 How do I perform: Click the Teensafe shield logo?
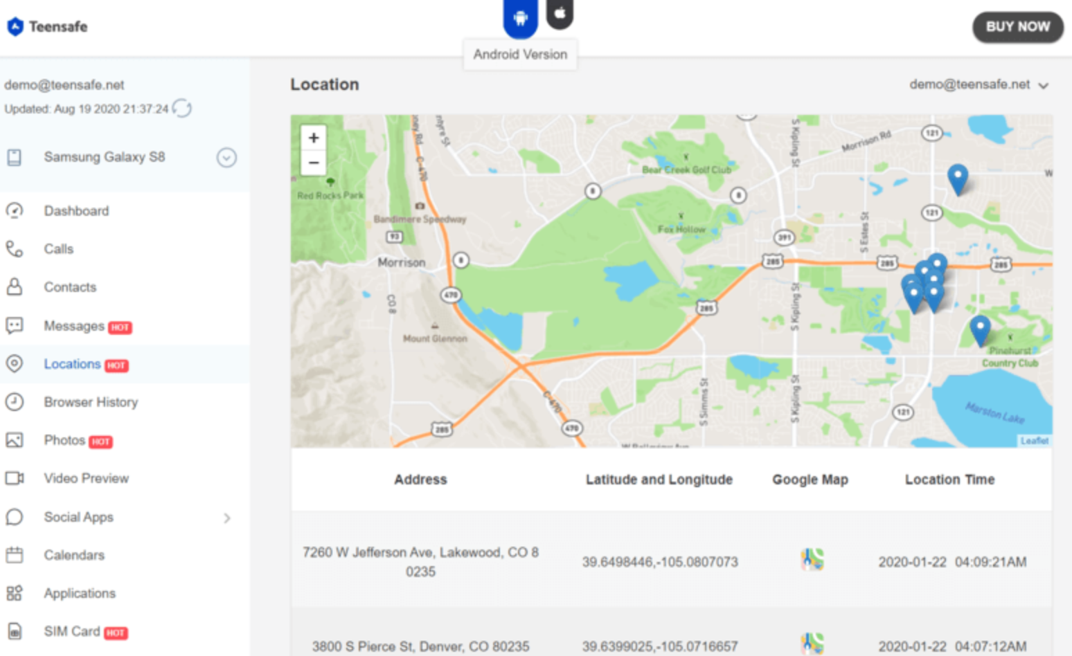[15, 26]
